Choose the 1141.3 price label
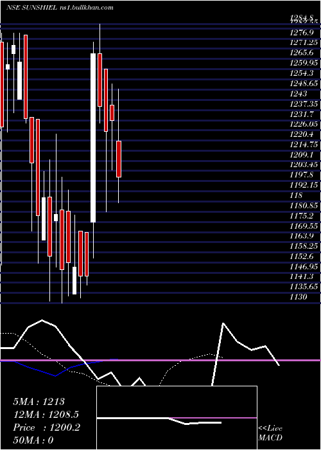 [x=302, y=276]
